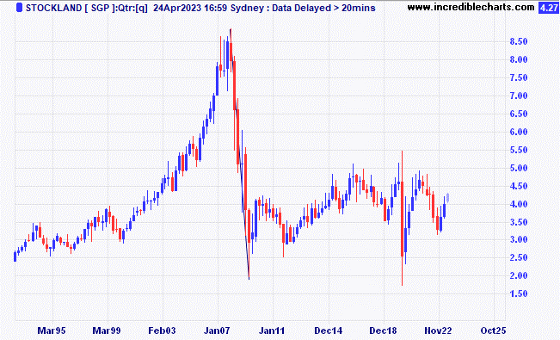Click the 1.50 price axis label

click(x=519, y=294)
